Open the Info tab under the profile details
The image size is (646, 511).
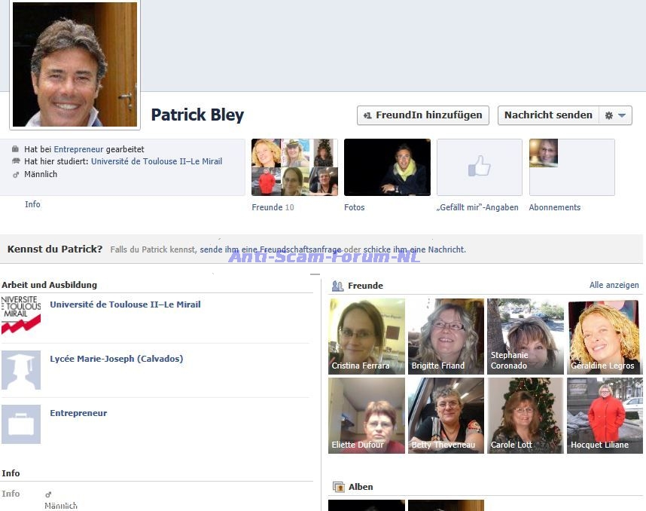coord(32,204)
